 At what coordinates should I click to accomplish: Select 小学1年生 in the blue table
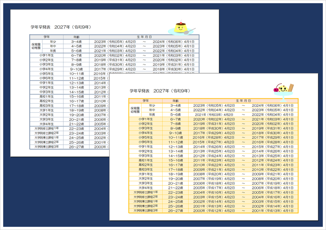(x=46, y=55)
